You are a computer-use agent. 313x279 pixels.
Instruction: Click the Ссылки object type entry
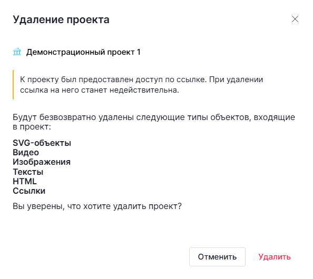pyautogui.click(x=29, y=191)
